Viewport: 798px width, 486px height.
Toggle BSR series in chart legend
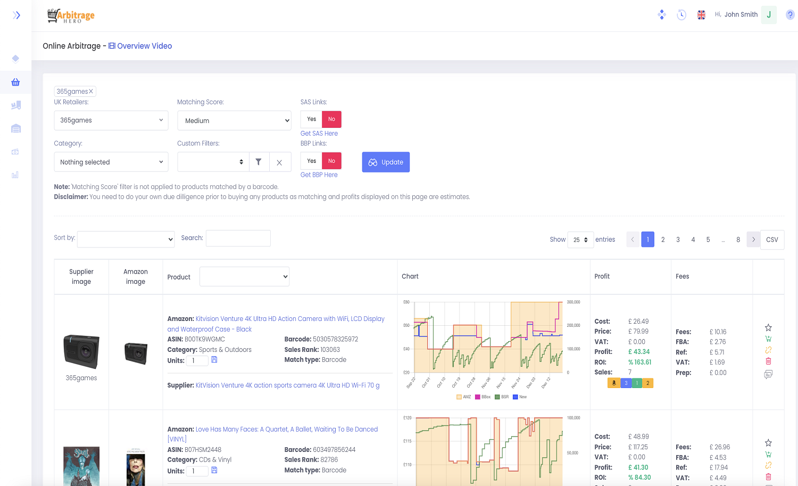click(502, 397)
